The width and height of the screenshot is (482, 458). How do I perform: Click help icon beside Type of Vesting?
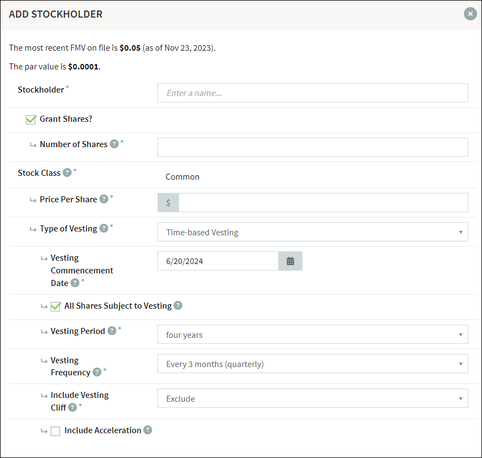coord(104,229)
